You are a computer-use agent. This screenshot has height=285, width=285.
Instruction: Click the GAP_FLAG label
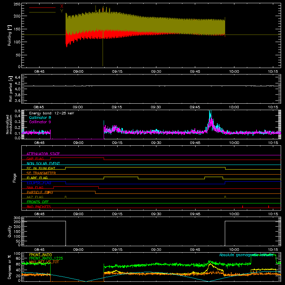35,159
